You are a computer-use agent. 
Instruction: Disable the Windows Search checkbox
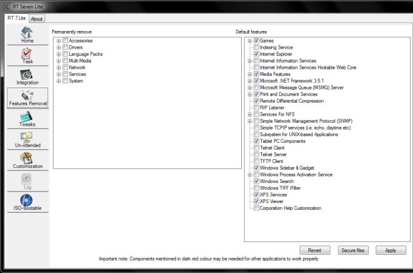[256, 181]
